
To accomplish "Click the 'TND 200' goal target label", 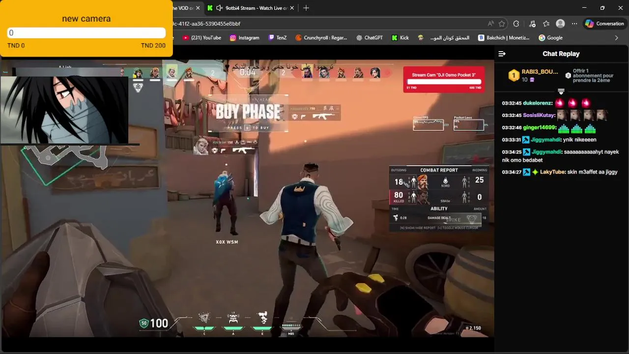I will coord(153,45).
